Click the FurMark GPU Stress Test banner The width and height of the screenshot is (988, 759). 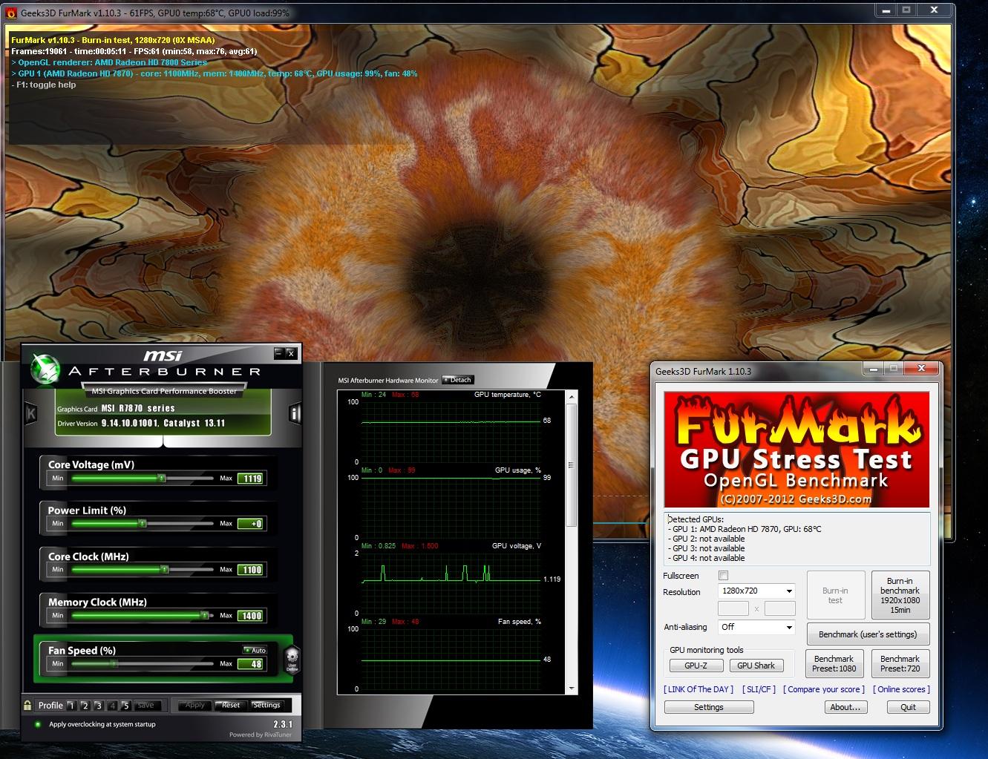(x=796, y=450)
